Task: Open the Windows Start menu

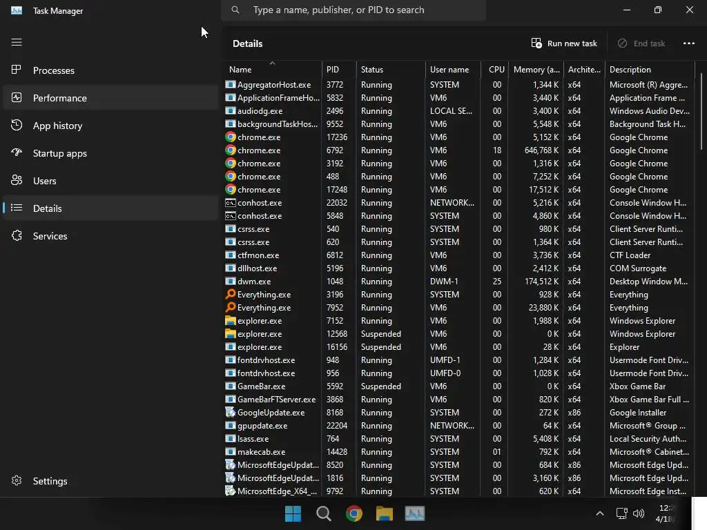Action: pos(293,513)
